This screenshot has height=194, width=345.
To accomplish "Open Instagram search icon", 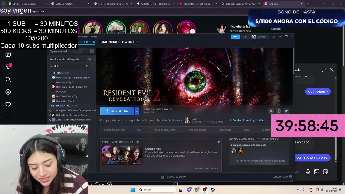I will tap(8, 79).
